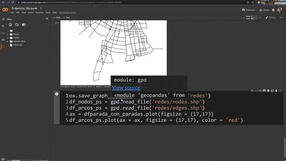Image resolution: width=286 pixels, height=161 pixels.
Task: Expand the cache folder
Action: (8, 38)
